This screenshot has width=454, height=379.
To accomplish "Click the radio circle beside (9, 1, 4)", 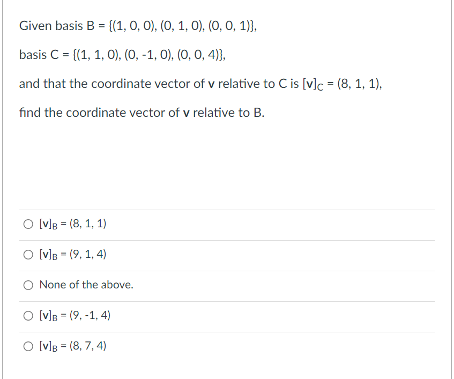I will (x=27, y=254).
